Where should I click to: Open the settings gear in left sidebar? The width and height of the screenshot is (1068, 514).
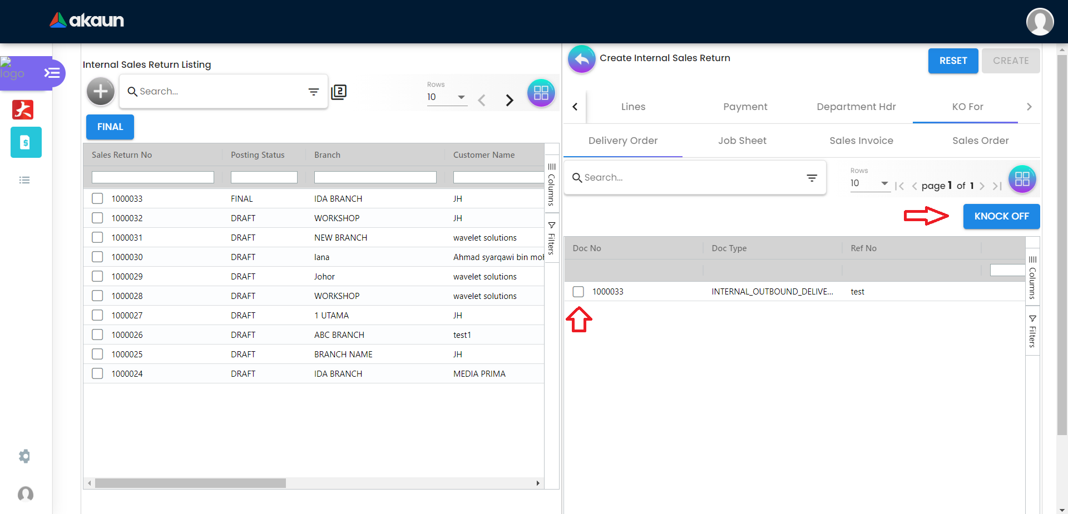click(x=24, y=456)
